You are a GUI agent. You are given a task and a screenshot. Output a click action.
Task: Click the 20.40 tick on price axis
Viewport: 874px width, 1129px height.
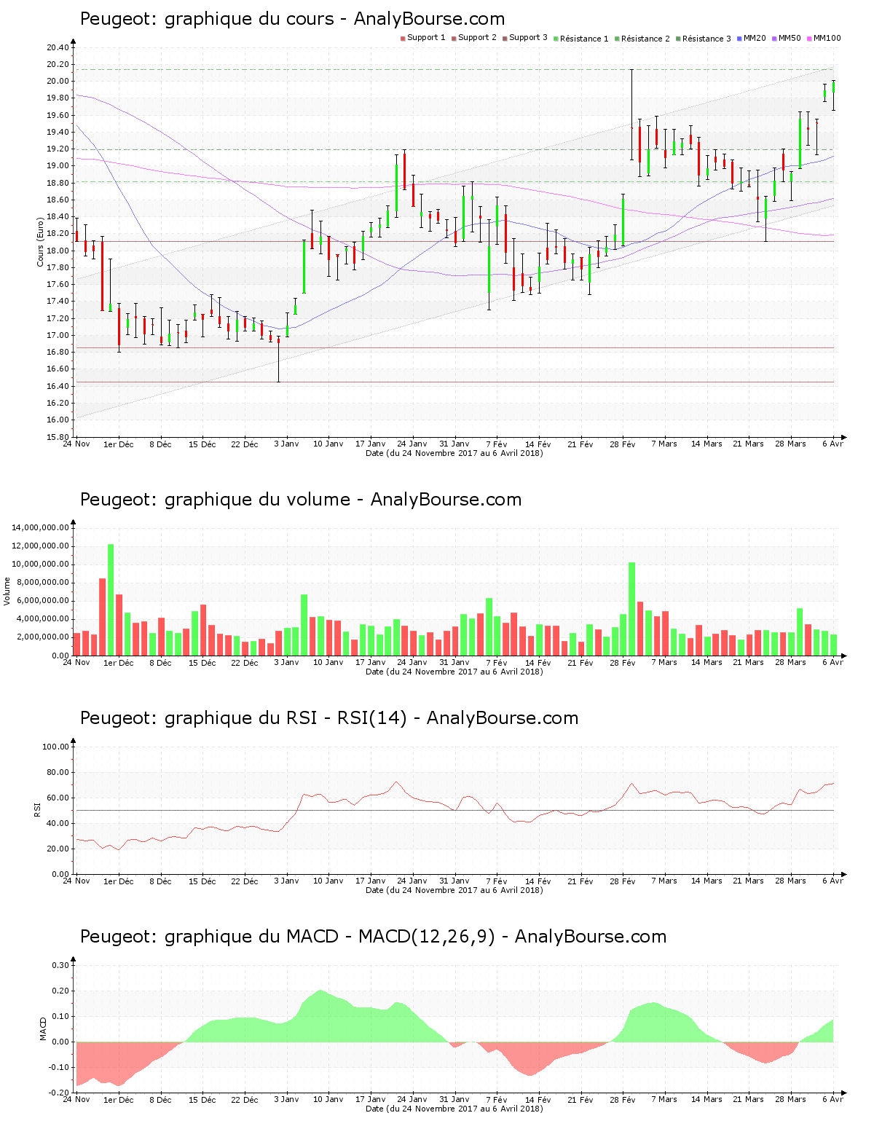pos(58,48)
